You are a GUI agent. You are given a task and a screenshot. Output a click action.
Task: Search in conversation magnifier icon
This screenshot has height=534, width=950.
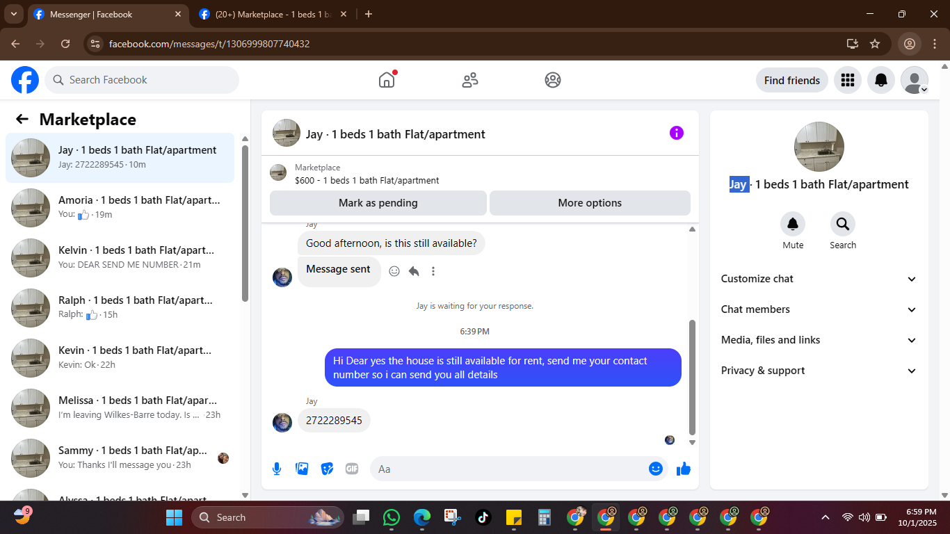(843, 224)
